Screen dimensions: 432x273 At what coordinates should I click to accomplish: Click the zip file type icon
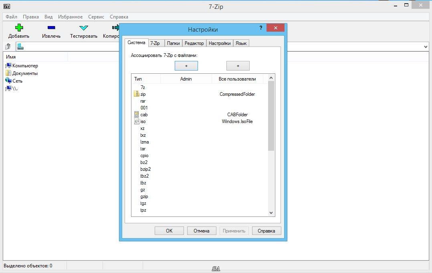[136, 94]
